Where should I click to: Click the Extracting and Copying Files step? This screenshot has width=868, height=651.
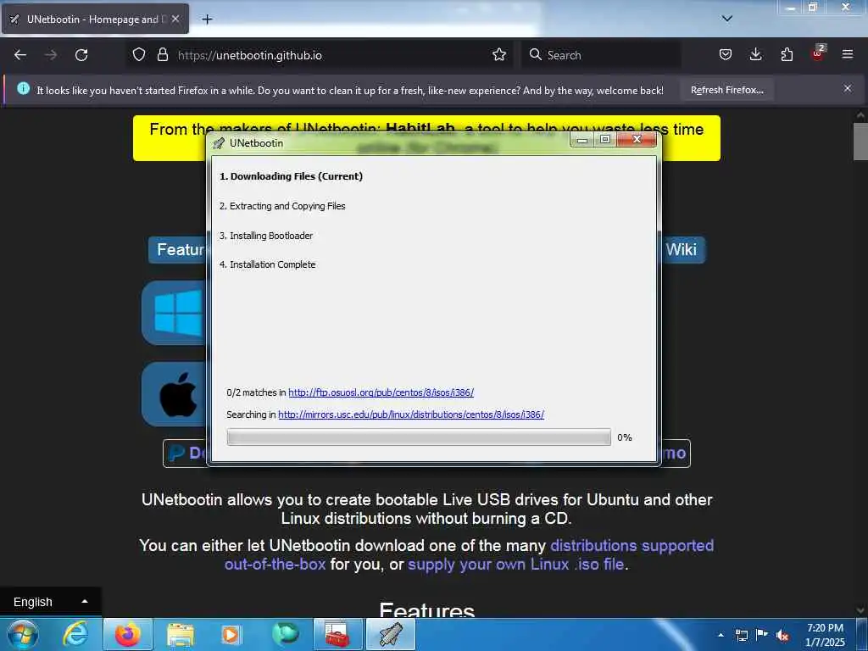(282, 206)
